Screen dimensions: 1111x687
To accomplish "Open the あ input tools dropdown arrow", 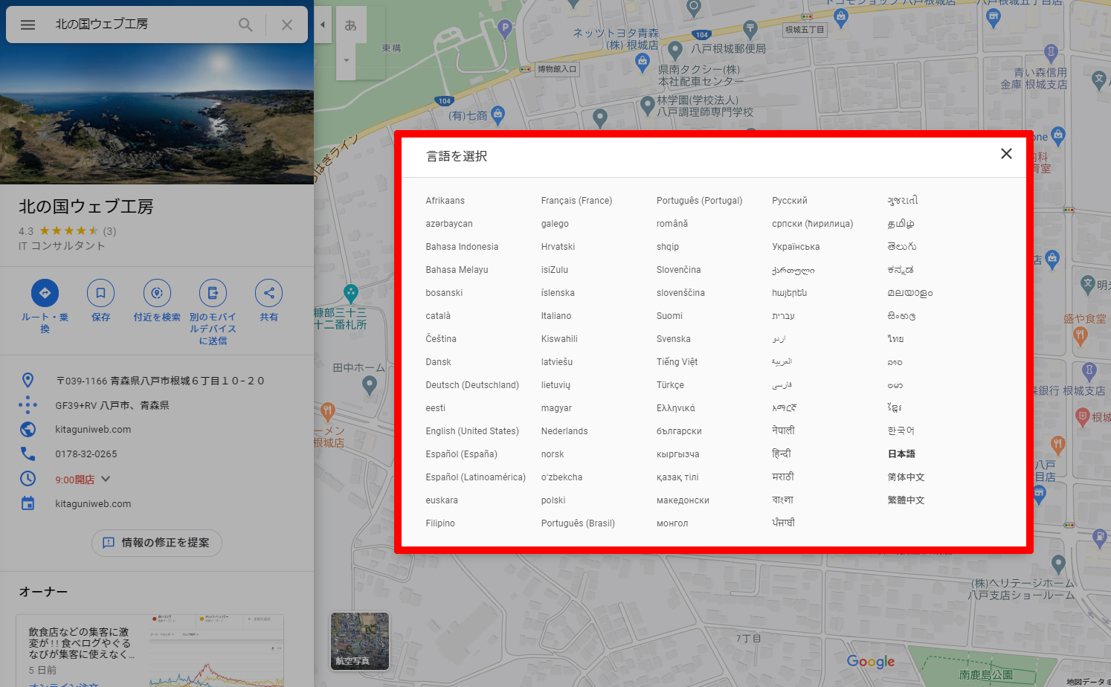I will (346, 60).
